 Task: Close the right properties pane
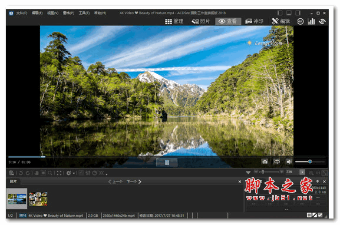click(x=325, y=181)
